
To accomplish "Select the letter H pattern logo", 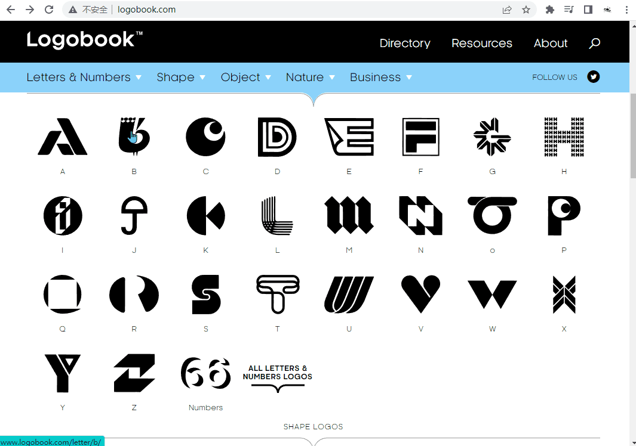I will point(564,137).
